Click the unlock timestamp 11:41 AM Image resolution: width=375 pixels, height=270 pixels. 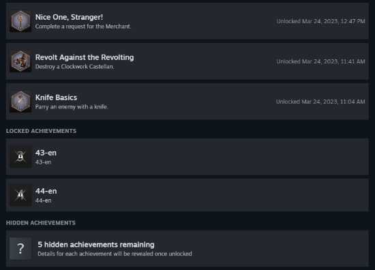320,61
